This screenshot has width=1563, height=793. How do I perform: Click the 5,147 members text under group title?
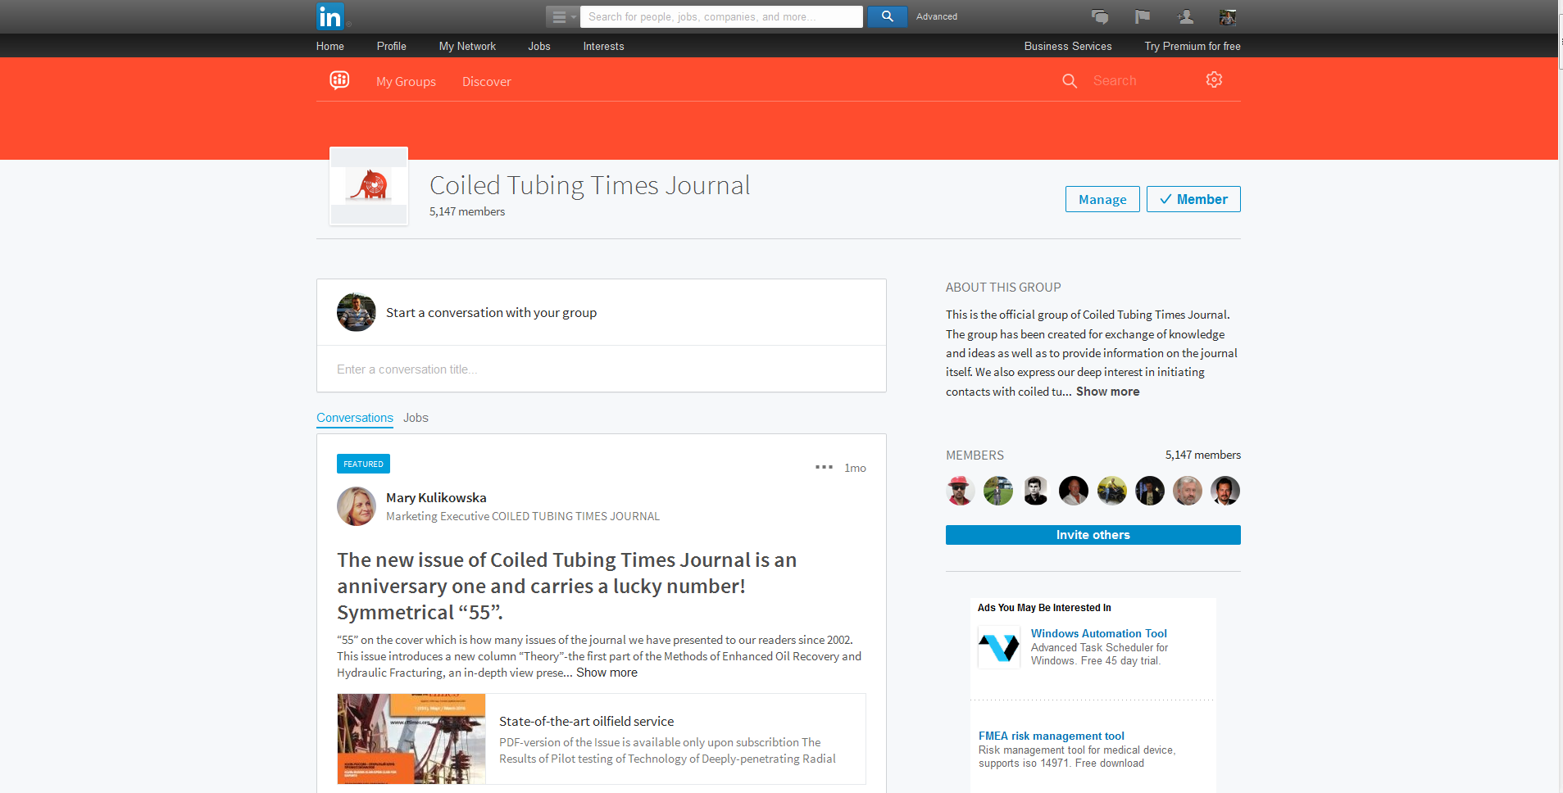pyautogui.click(x=467, y=211)
